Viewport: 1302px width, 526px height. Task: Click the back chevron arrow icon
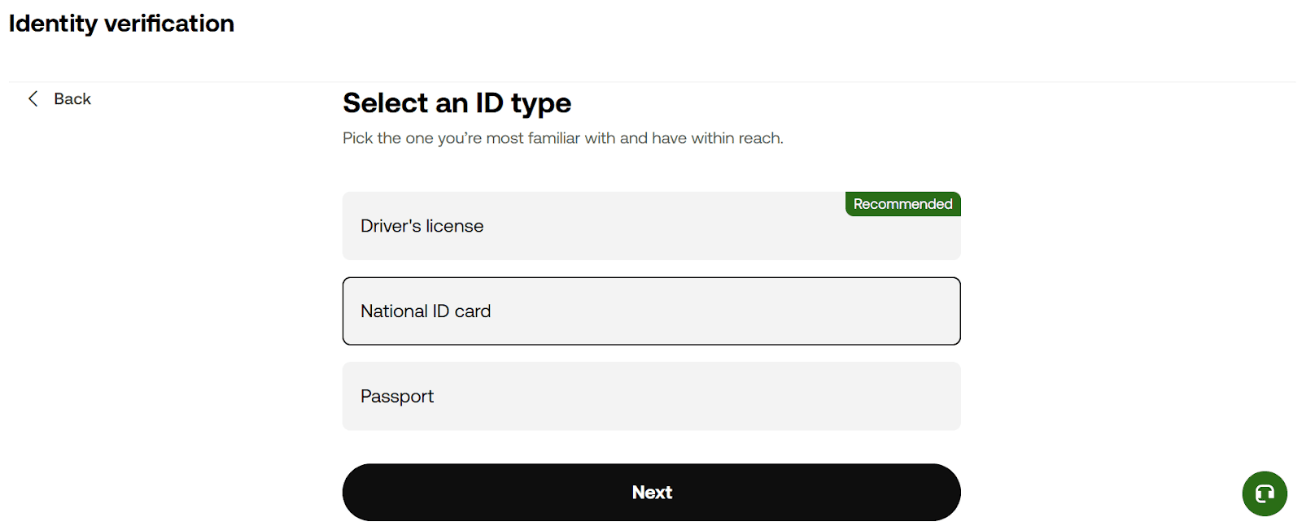(x=33, y=99)
